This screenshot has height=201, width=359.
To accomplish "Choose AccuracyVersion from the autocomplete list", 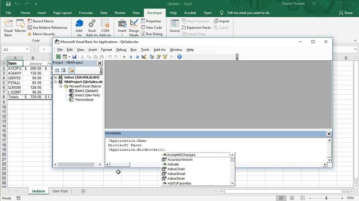I will (x=196, y=160).
